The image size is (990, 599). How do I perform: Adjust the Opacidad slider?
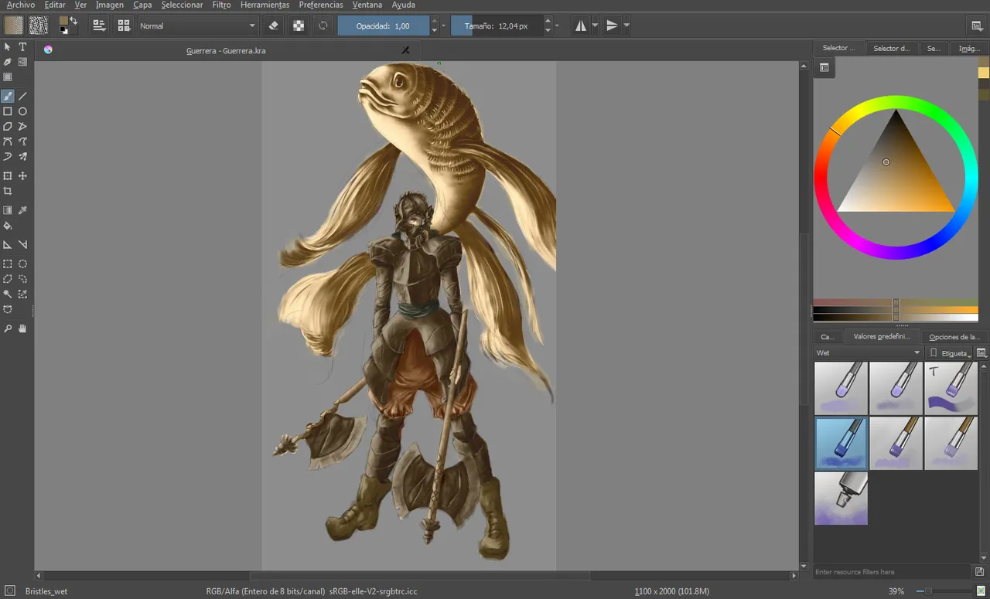(x=383, y=26)
